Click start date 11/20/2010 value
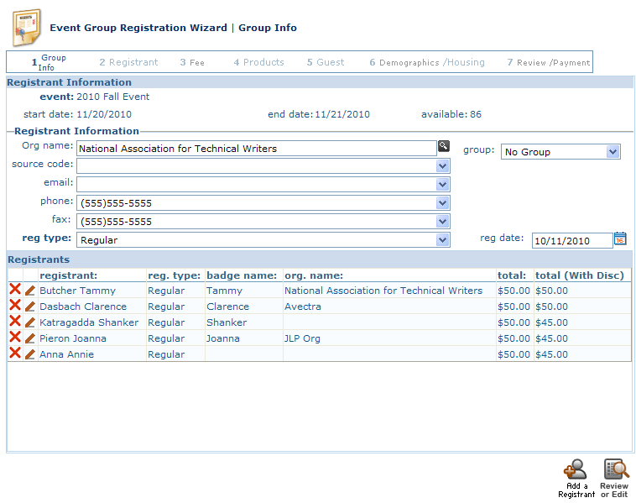The height and width of the screenshot is (503, 636). click(x=104, y=114)
